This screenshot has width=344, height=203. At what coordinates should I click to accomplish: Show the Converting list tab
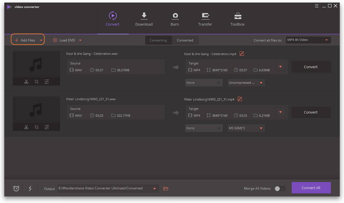(x=158, y=40)
